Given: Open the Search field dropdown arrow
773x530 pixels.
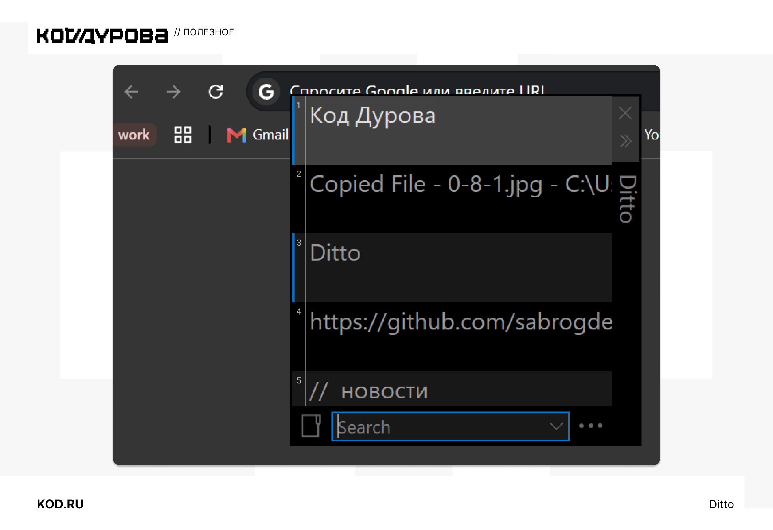Looking at the screenshot, I should pos(556,426).
